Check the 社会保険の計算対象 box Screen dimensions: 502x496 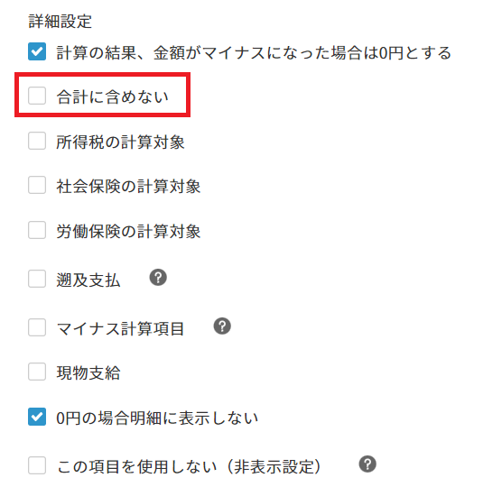point(37,185)
